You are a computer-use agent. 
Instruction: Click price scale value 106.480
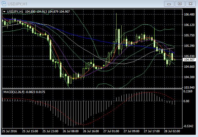[189, 15]
